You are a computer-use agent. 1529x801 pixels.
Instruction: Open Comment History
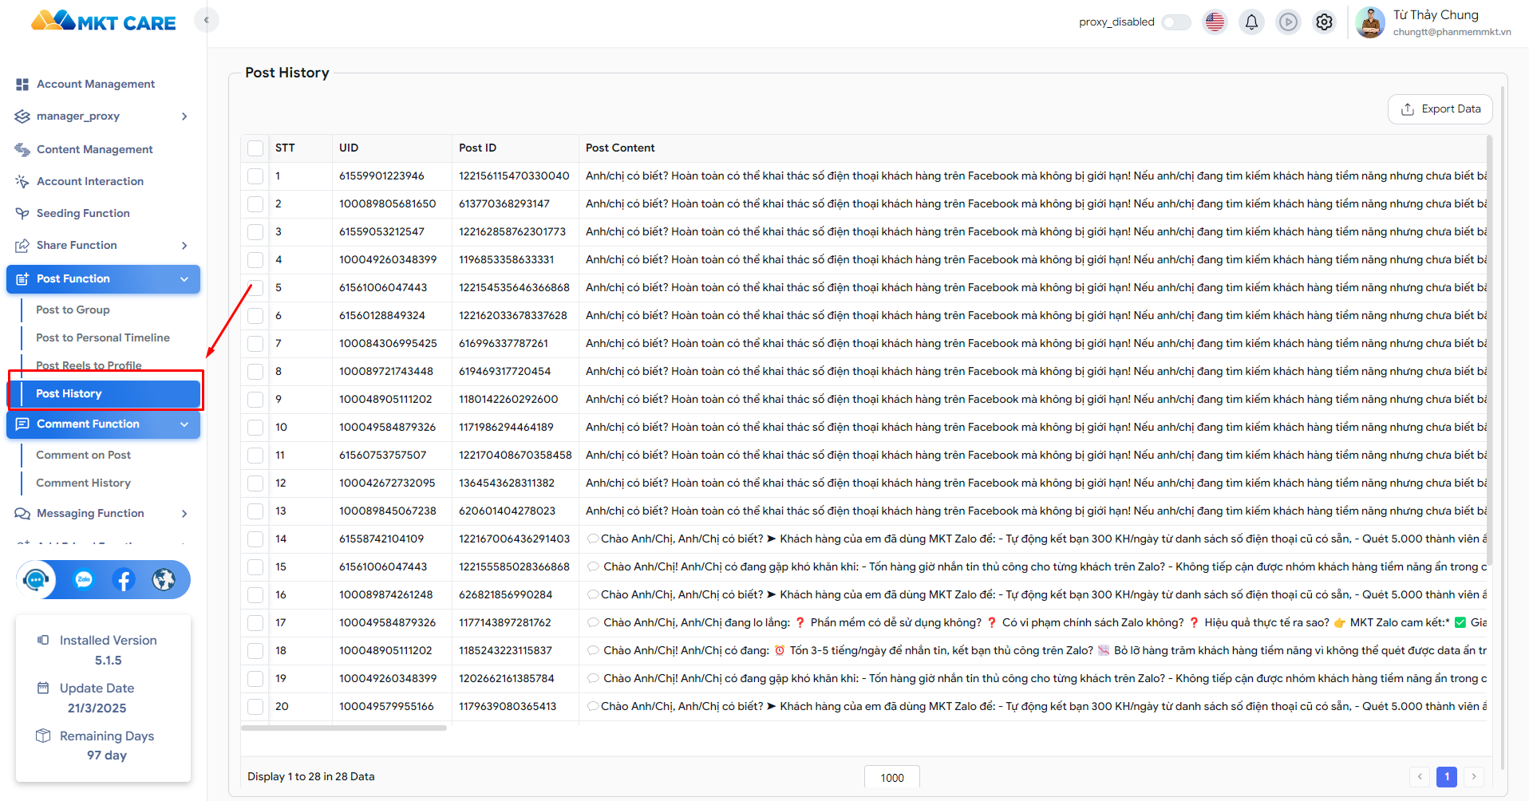pos(83,483)
